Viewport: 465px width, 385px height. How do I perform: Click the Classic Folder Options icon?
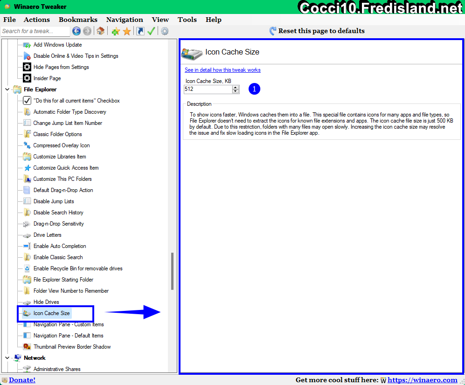point(27,134)
